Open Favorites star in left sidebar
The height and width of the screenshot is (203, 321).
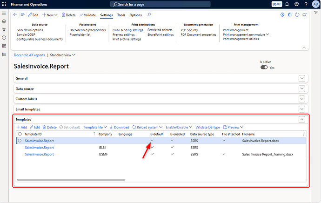point(4,30)
